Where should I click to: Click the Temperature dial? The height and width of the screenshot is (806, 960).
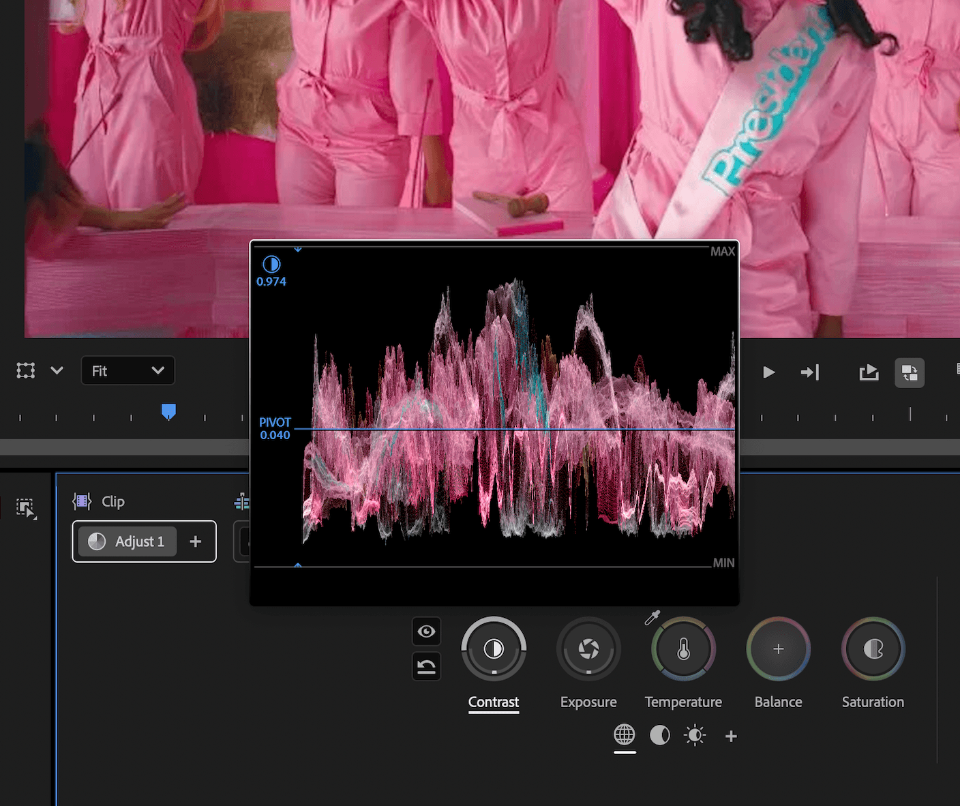pos(683,648)
